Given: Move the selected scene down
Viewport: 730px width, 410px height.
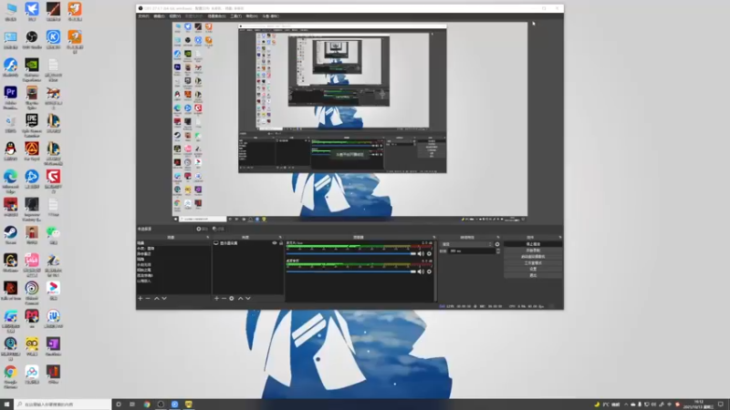Looking at the screenshot, I should [164, 299].
